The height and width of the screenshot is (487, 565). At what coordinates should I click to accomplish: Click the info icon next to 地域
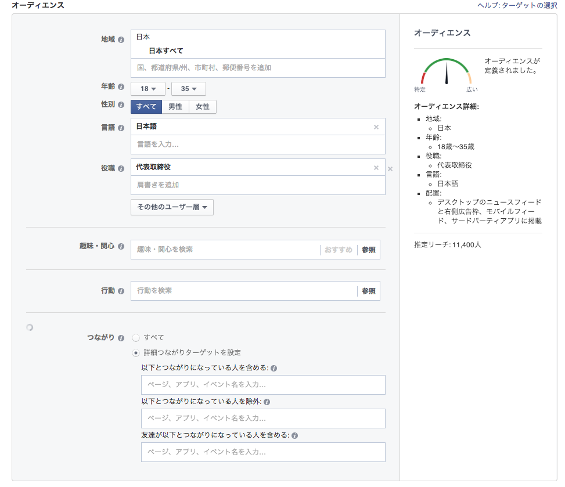tap(120, 40)
